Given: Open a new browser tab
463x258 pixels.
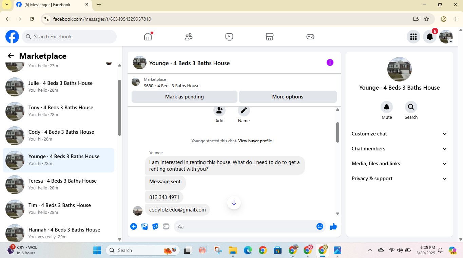Looking at the screenshot, I should (x=99, y=5).
